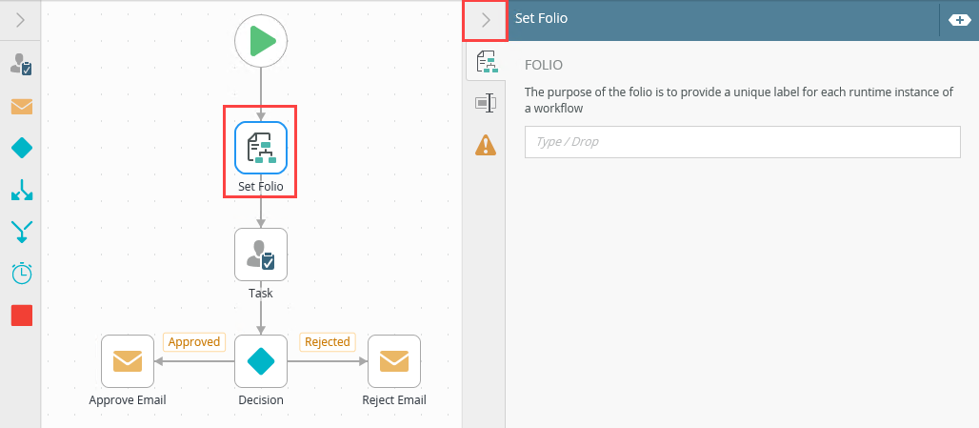Viewport: 979px width, 428px height.
Task: Select the Merge step toolbox icon
Action: pos(22,232)
